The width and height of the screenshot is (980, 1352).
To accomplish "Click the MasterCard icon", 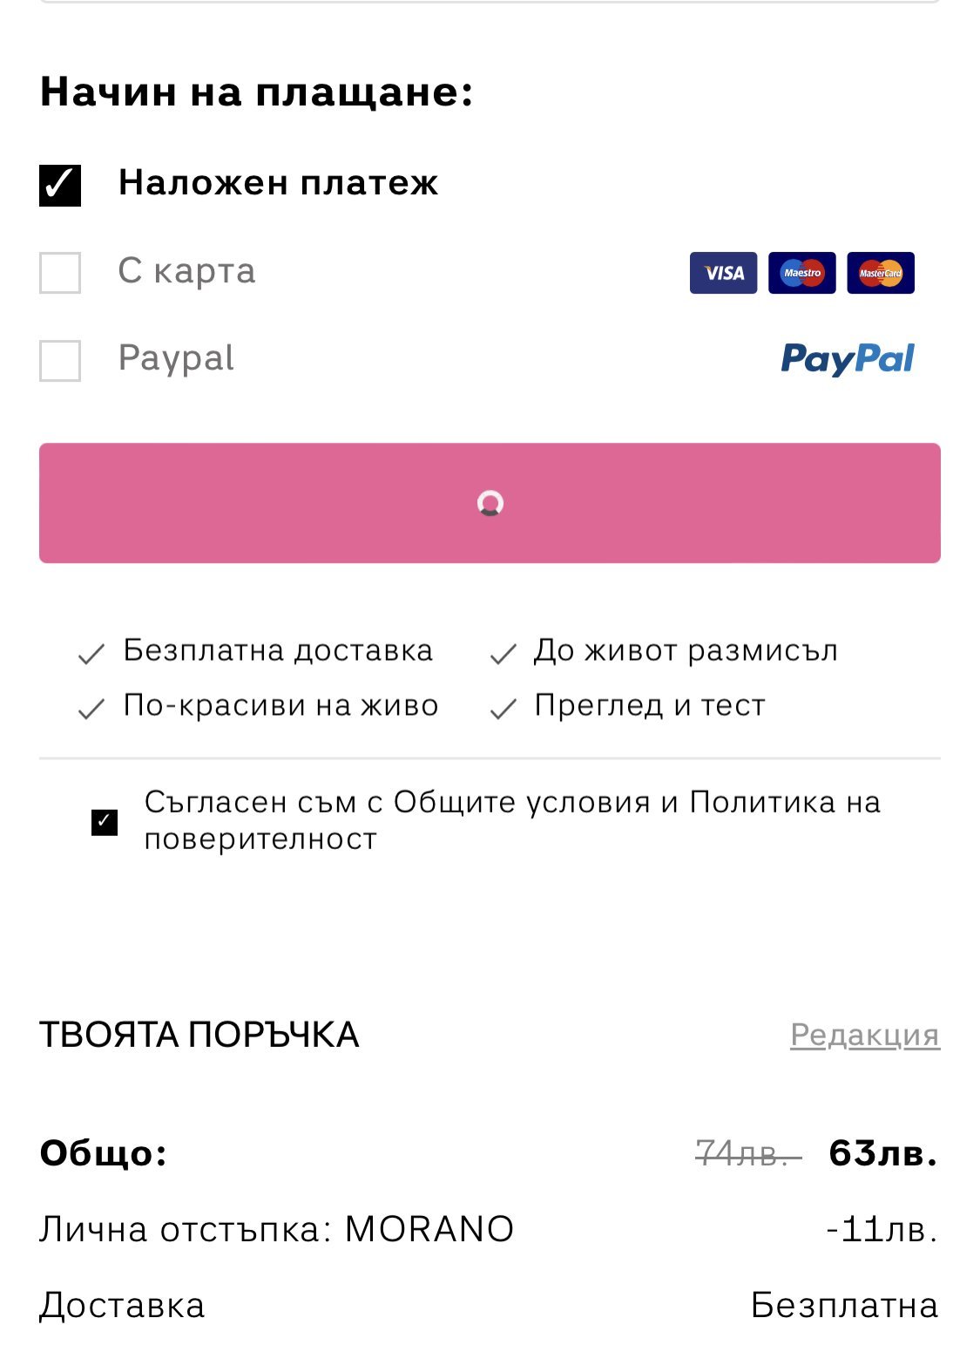I will point(880,273).
